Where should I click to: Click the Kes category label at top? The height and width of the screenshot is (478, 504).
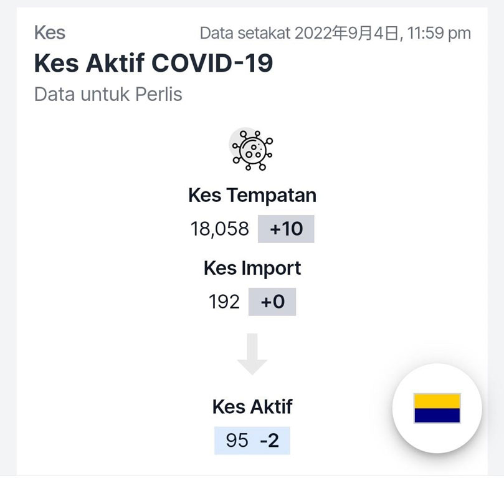[x=50, y=33]
